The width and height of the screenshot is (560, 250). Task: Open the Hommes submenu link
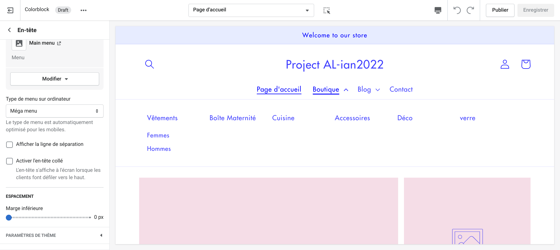coord(159,149)
